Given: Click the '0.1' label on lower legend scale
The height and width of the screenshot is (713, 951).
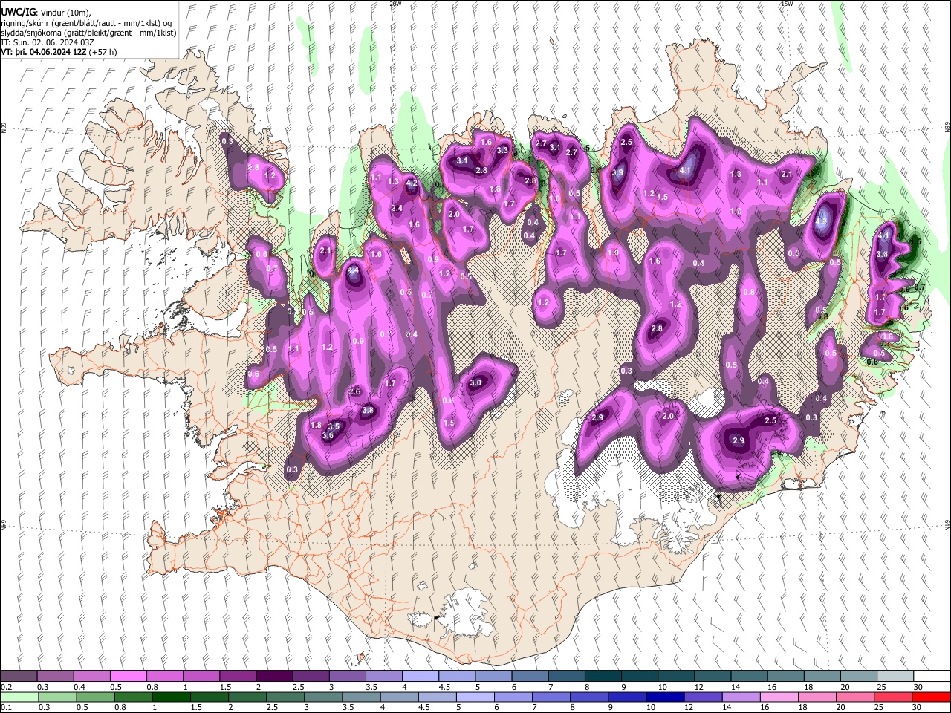Looking at the screenshot, I should [6, 707].
